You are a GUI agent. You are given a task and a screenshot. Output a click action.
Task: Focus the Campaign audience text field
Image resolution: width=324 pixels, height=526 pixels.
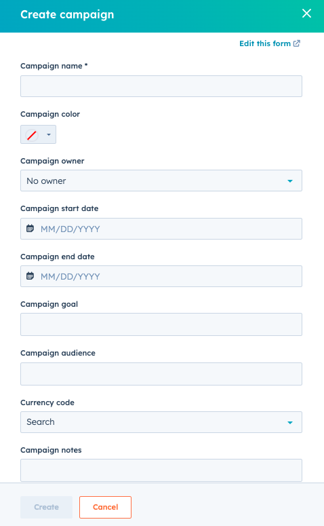161,374
